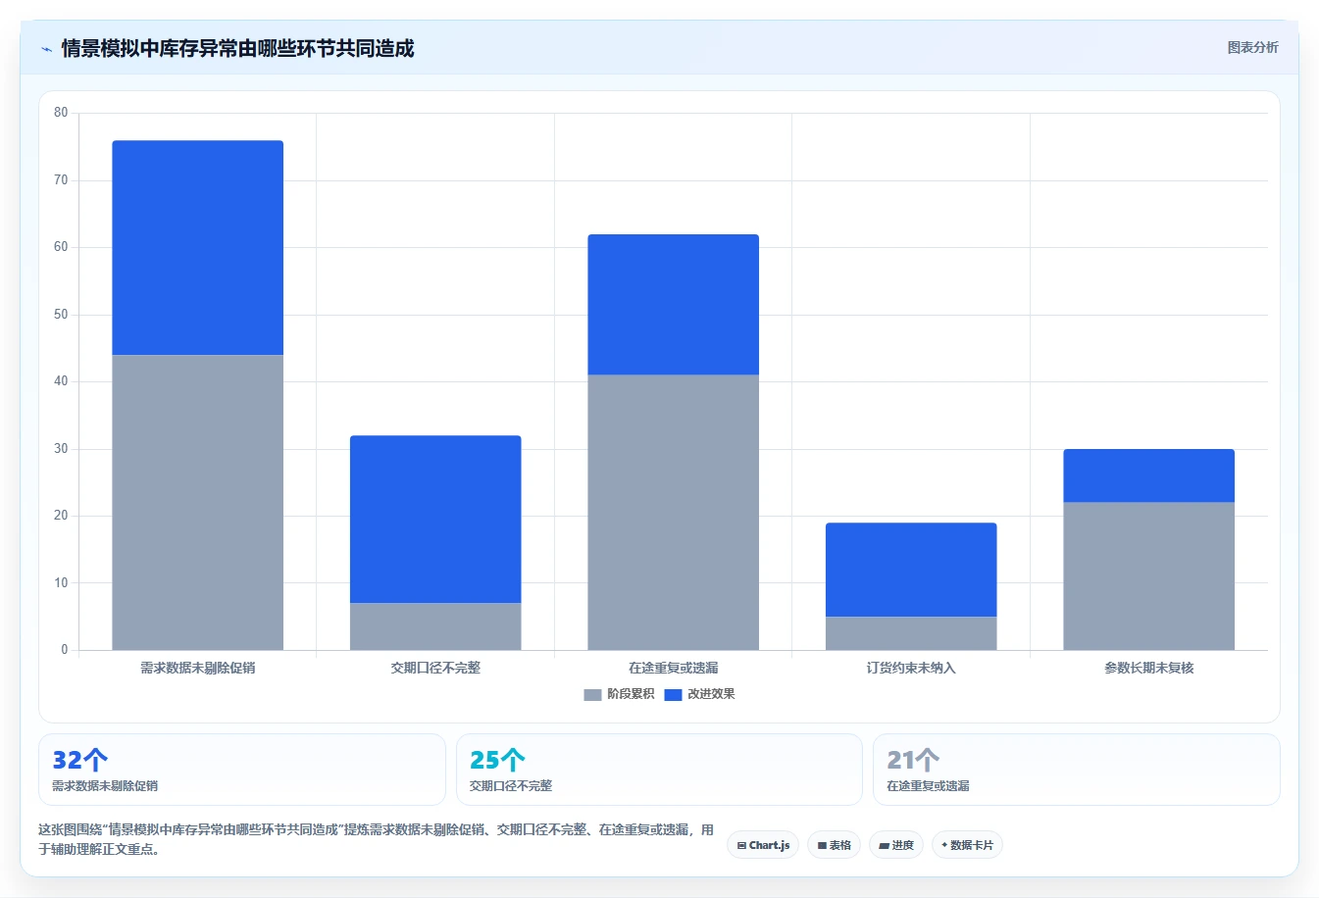The image size is (1319, 898).
Task: Select the 进度 tag chip
Action: (896, 845)
